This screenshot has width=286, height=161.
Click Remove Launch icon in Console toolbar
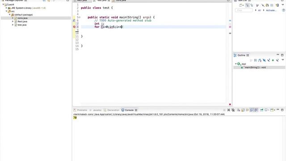click(x=228, y=110)
